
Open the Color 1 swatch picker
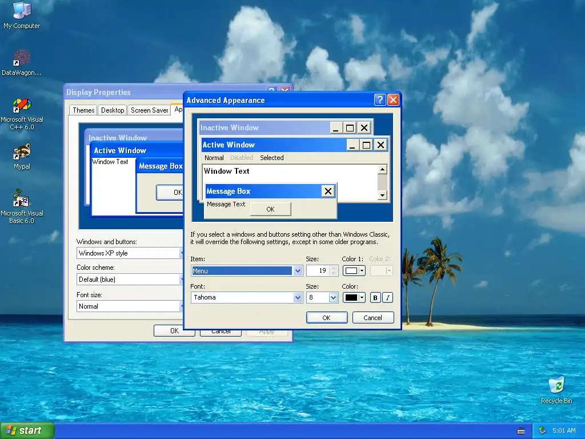[354, 270]
